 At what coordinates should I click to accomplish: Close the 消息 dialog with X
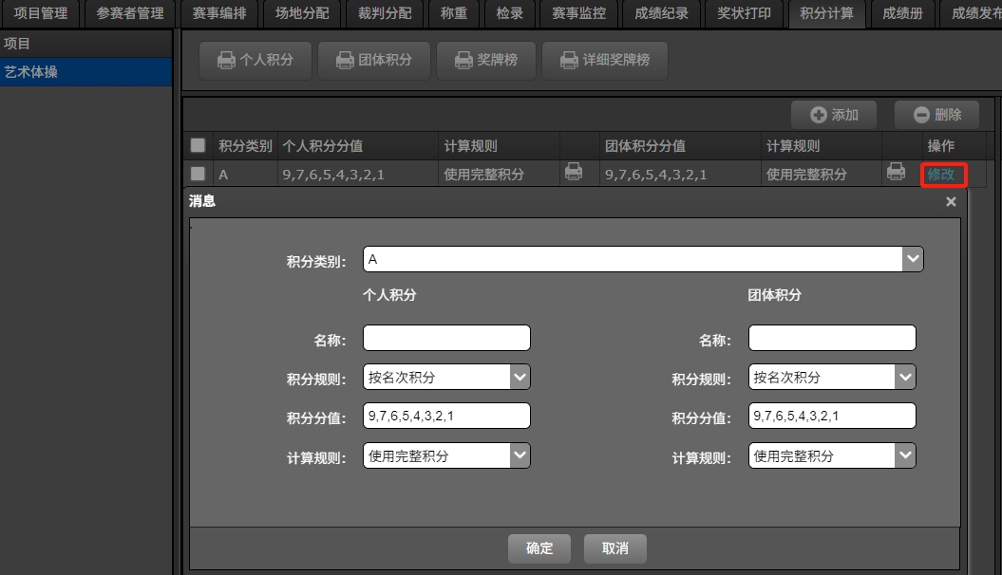click(x=951, y=201)
